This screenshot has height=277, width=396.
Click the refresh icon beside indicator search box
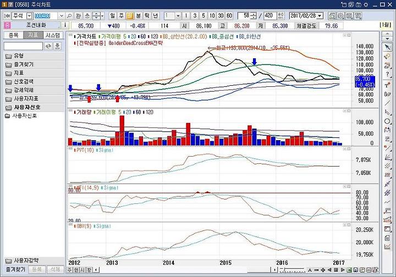click(48, 46)
